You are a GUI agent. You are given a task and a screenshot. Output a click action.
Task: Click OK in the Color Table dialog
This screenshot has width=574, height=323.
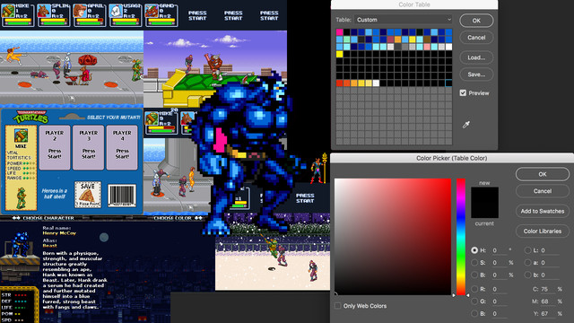(x=476, y=21)
